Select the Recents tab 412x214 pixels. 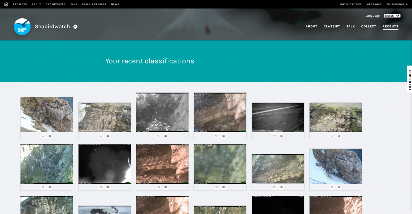pos(390,26)
